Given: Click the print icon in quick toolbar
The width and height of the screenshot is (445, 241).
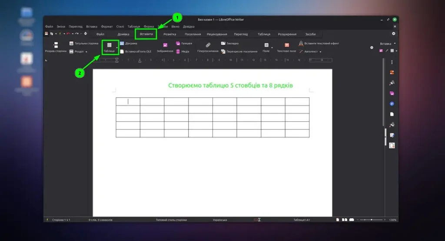Looking at the screenshot, I should (86, 33).
